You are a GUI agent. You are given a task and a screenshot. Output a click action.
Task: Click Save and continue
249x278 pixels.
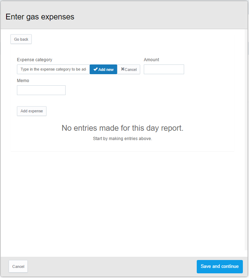point(219,266)
